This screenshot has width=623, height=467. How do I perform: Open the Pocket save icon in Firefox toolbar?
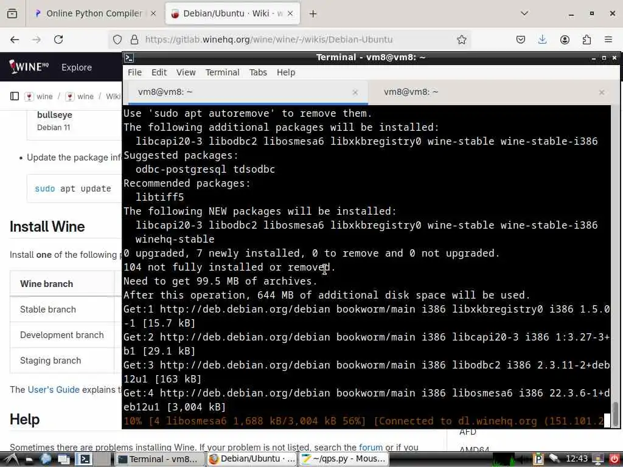521,40
